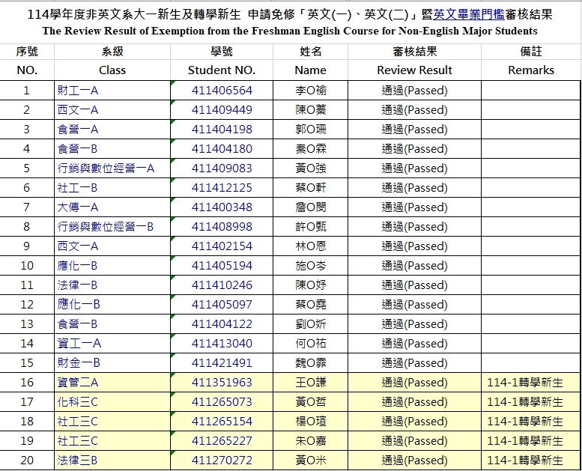Click student number 411409449
The image size is (582, 471).
(222, 110)
